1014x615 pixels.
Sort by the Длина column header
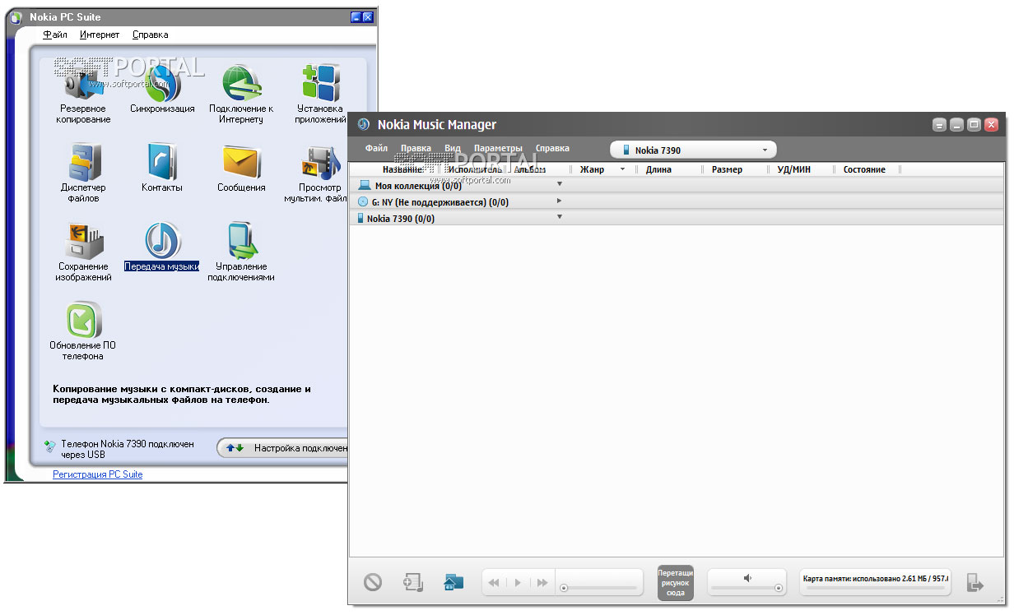click(658, 169)
